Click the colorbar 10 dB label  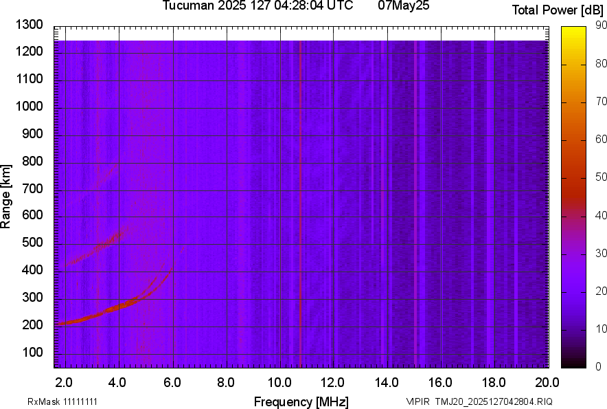(601, 329)
